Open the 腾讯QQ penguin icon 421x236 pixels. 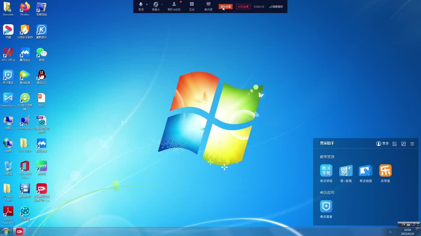(41, 77)
